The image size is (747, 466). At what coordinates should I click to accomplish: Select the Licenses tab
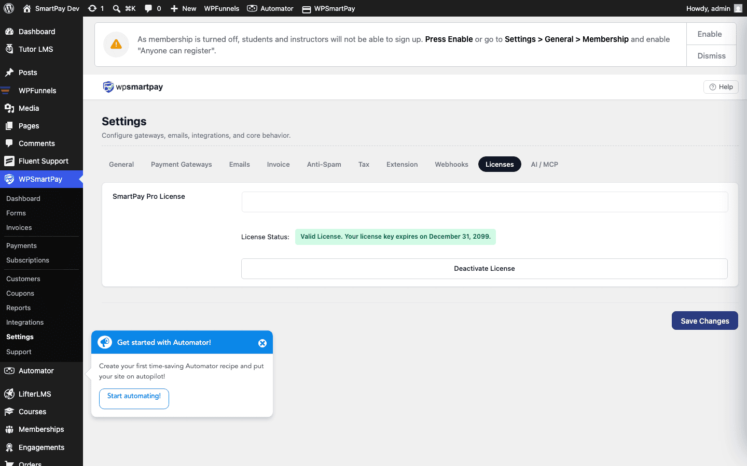500,164
